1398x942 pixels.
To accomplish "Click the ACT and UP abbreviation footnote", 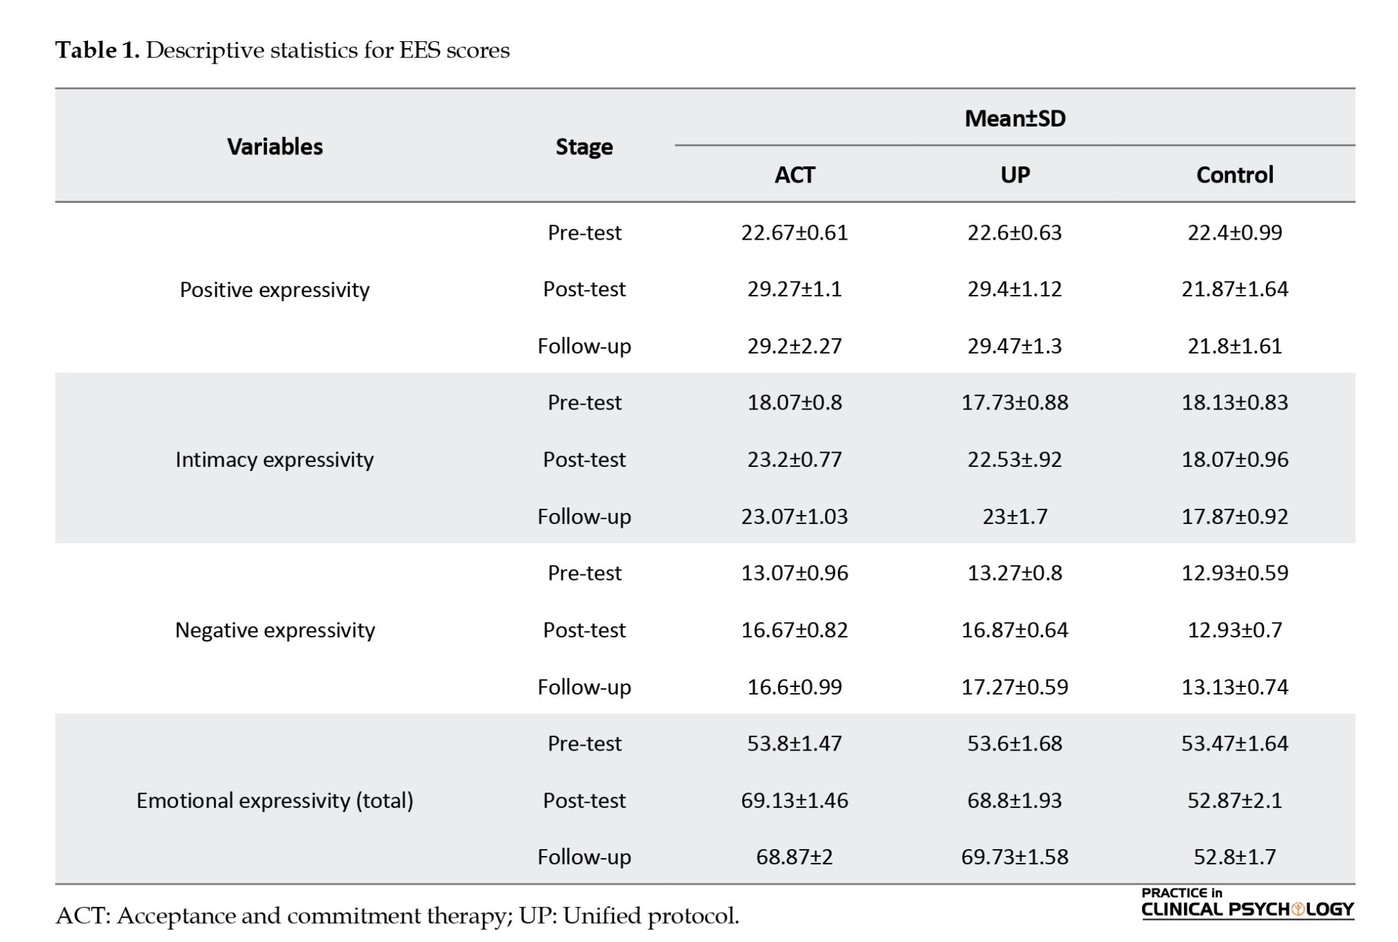I will click(x=397, y=915).
